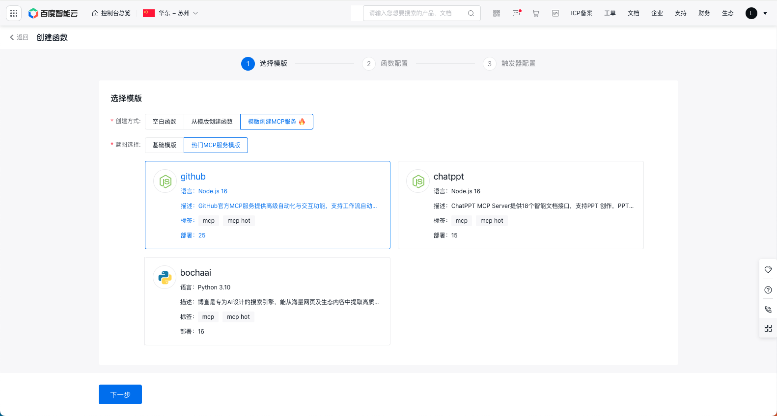The width and height of the screenshot is (777, 416).
Task: Go to 控制台总览 console overview
Action: tap(111, 13)
